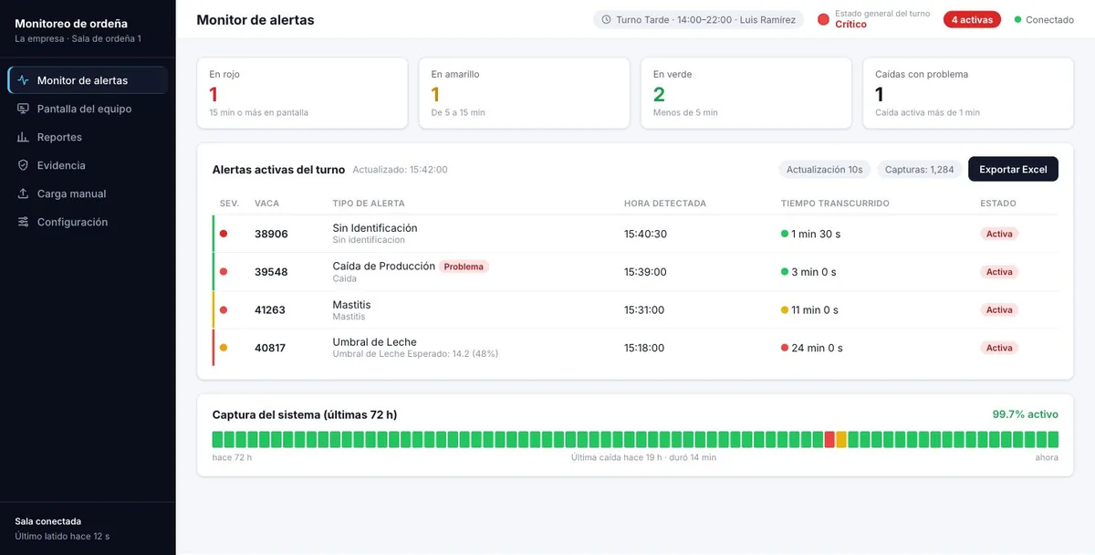Click the Evidencia shield icon
Screen dimensions: 1095x555
click(x=24, y=165)
